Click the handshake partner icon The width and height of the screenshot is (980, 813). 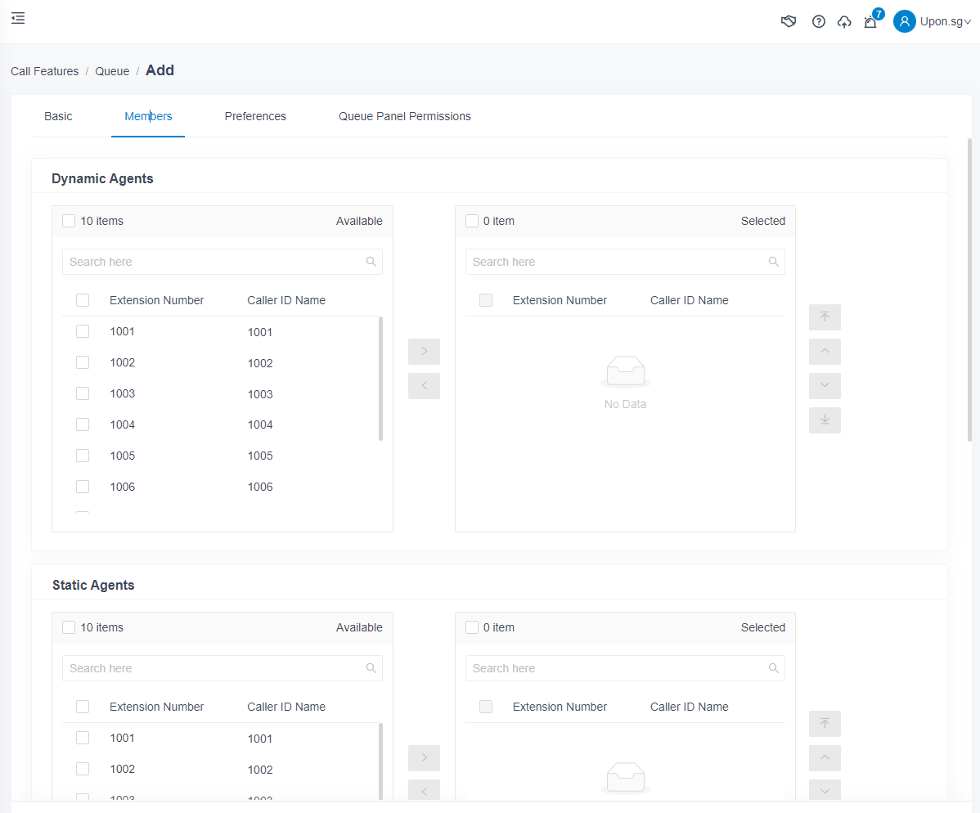coord(789,21)
